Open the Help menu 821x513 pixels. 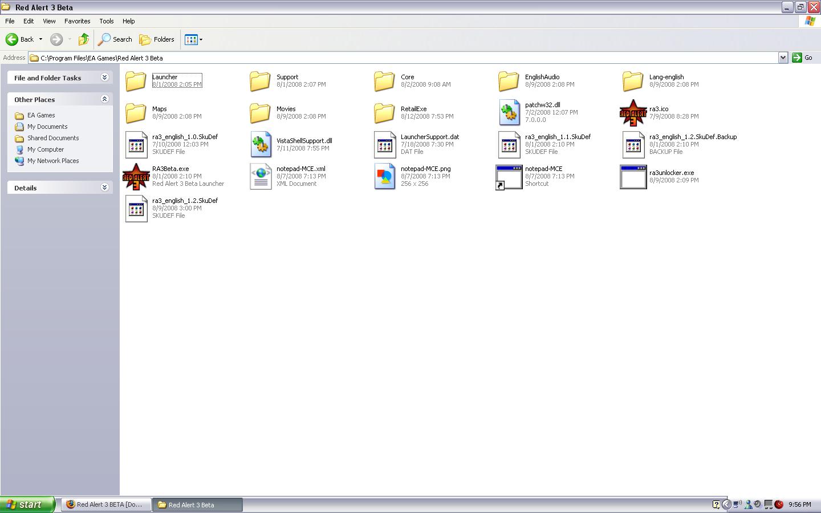click(x=129, y=21)
